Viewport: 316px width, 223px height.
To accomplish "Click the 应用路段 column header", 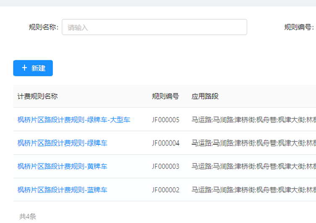I will pos(205,96).
